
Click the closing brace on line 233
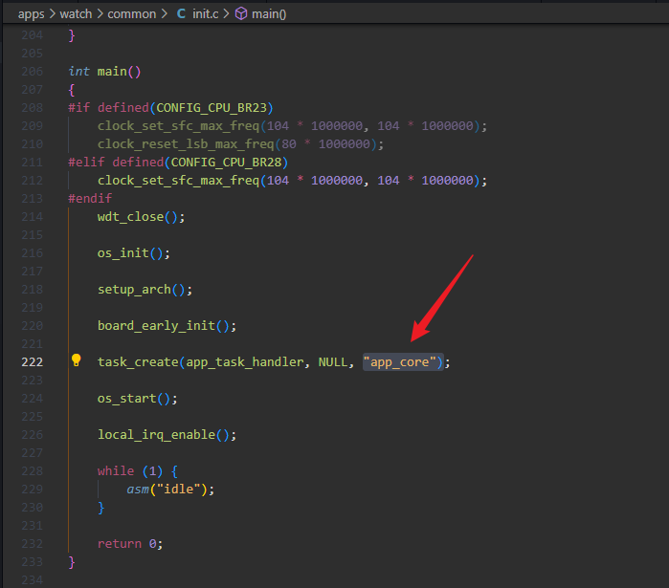coord(72,562)
